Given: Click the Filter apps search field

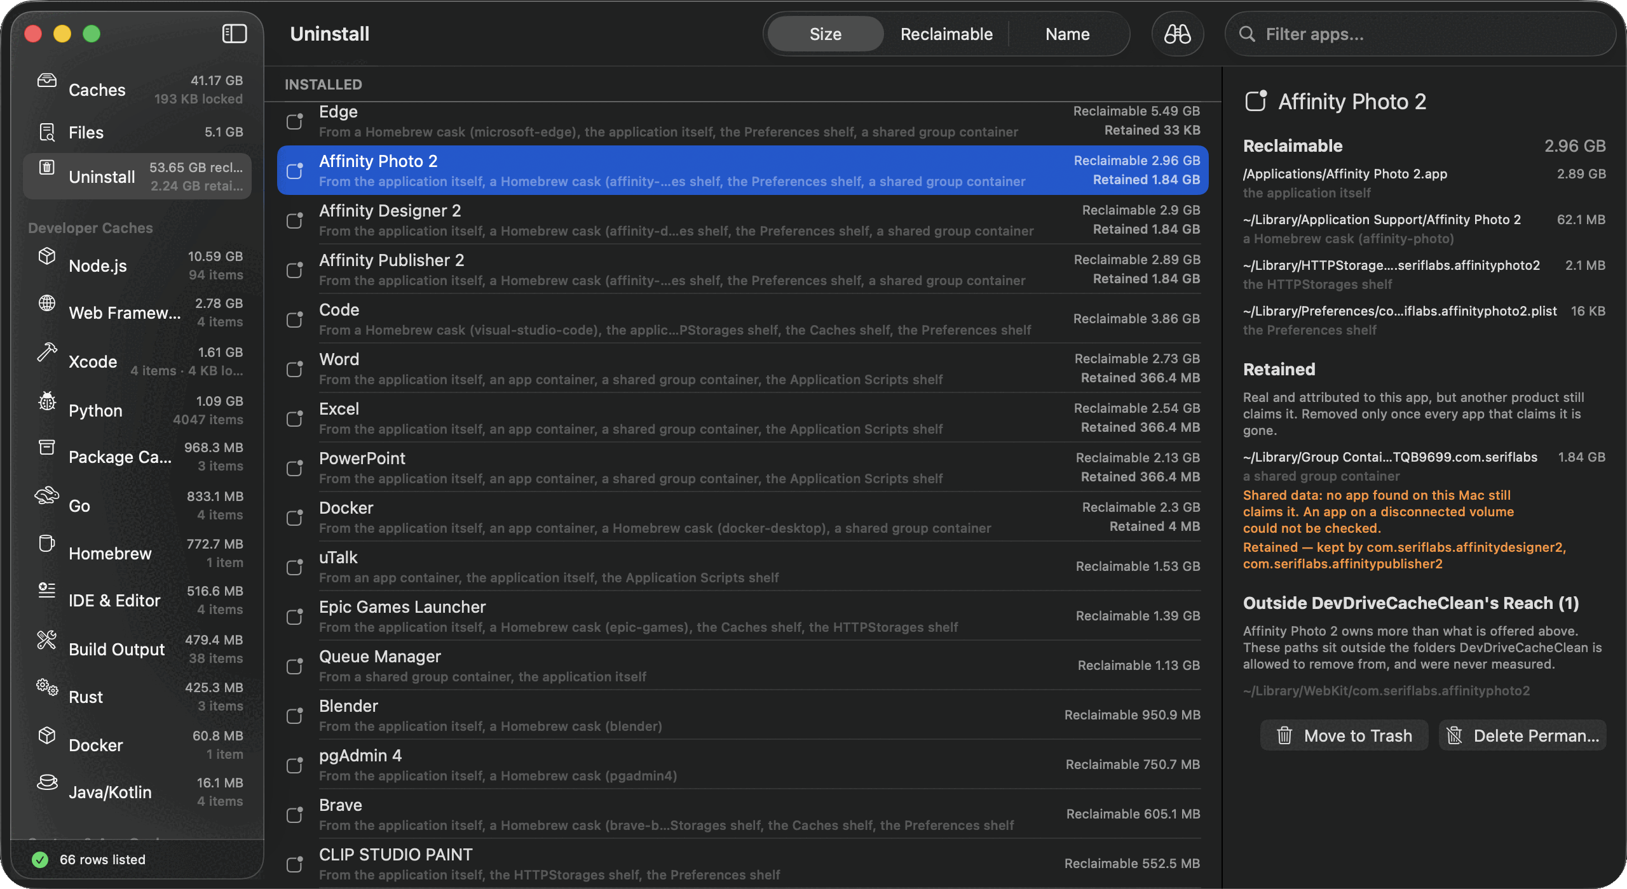Looking at the screenshot, I should pyautogui.click(x=1420, y=34).
